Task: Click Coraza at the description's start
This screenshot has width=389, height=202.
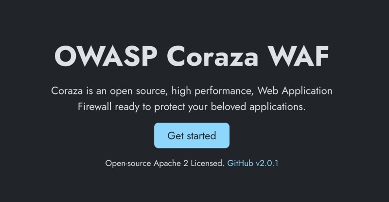Action: [67, 91]
